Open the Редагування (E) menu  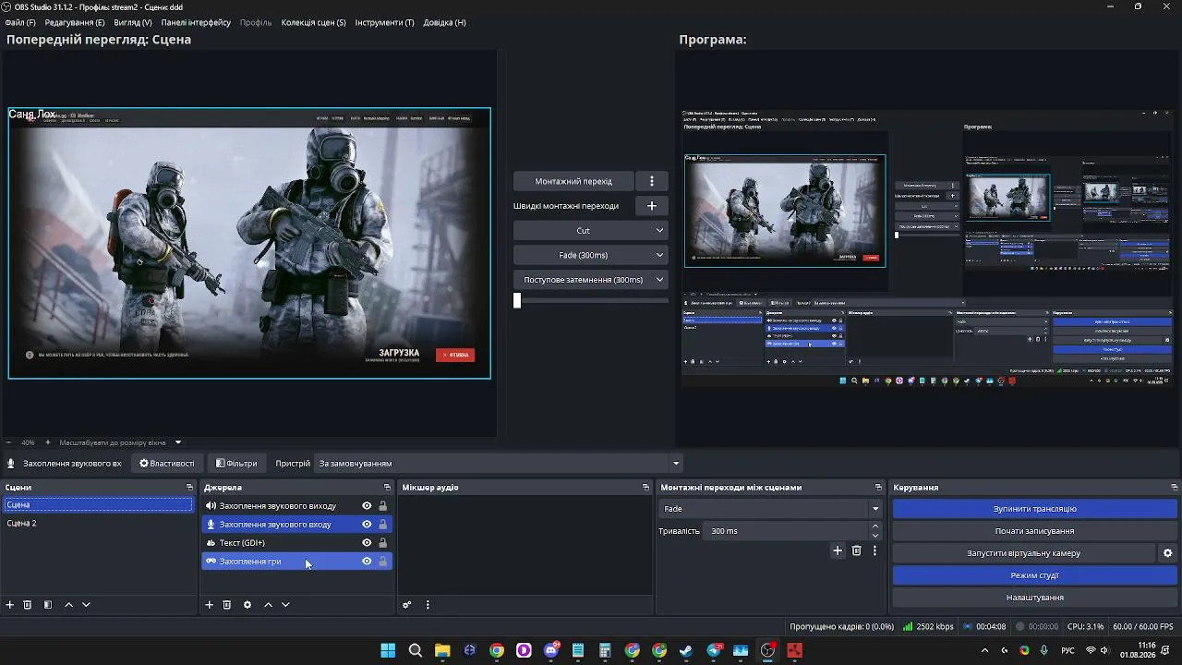pyautogui.click(x=75, y=22)
